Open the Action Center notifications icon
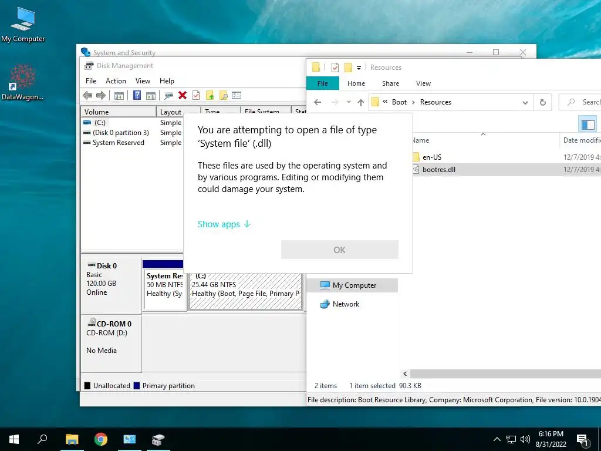601x451 pixels. click(583, 440)
